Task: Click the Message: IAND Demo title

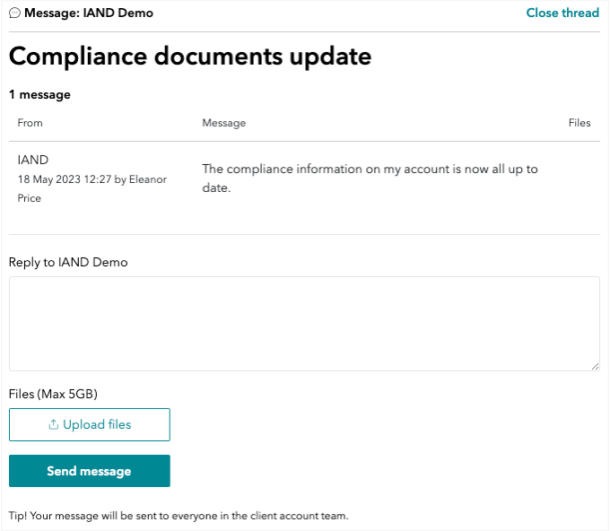Action: click(x=89, y=13)
